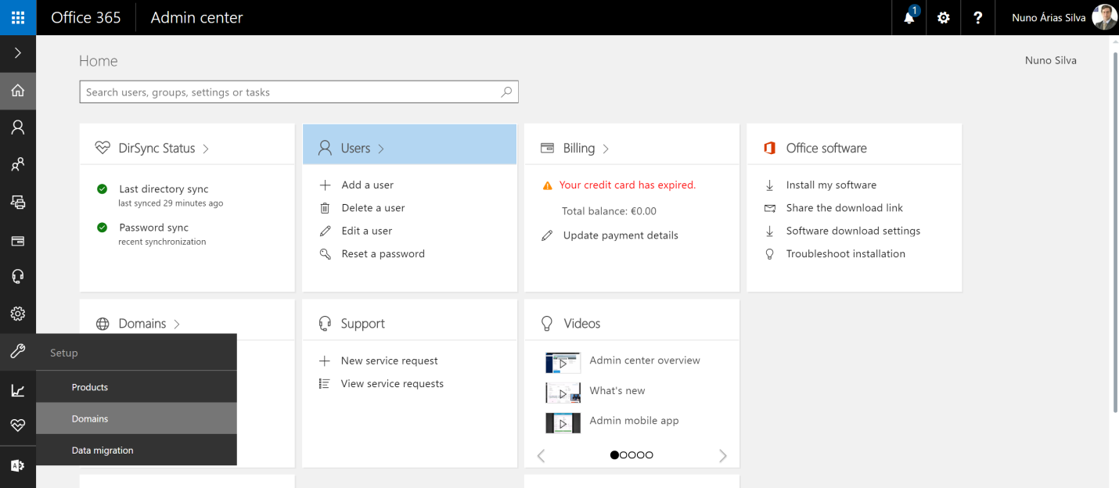Click the Support card headset icon

coord(325,323)
